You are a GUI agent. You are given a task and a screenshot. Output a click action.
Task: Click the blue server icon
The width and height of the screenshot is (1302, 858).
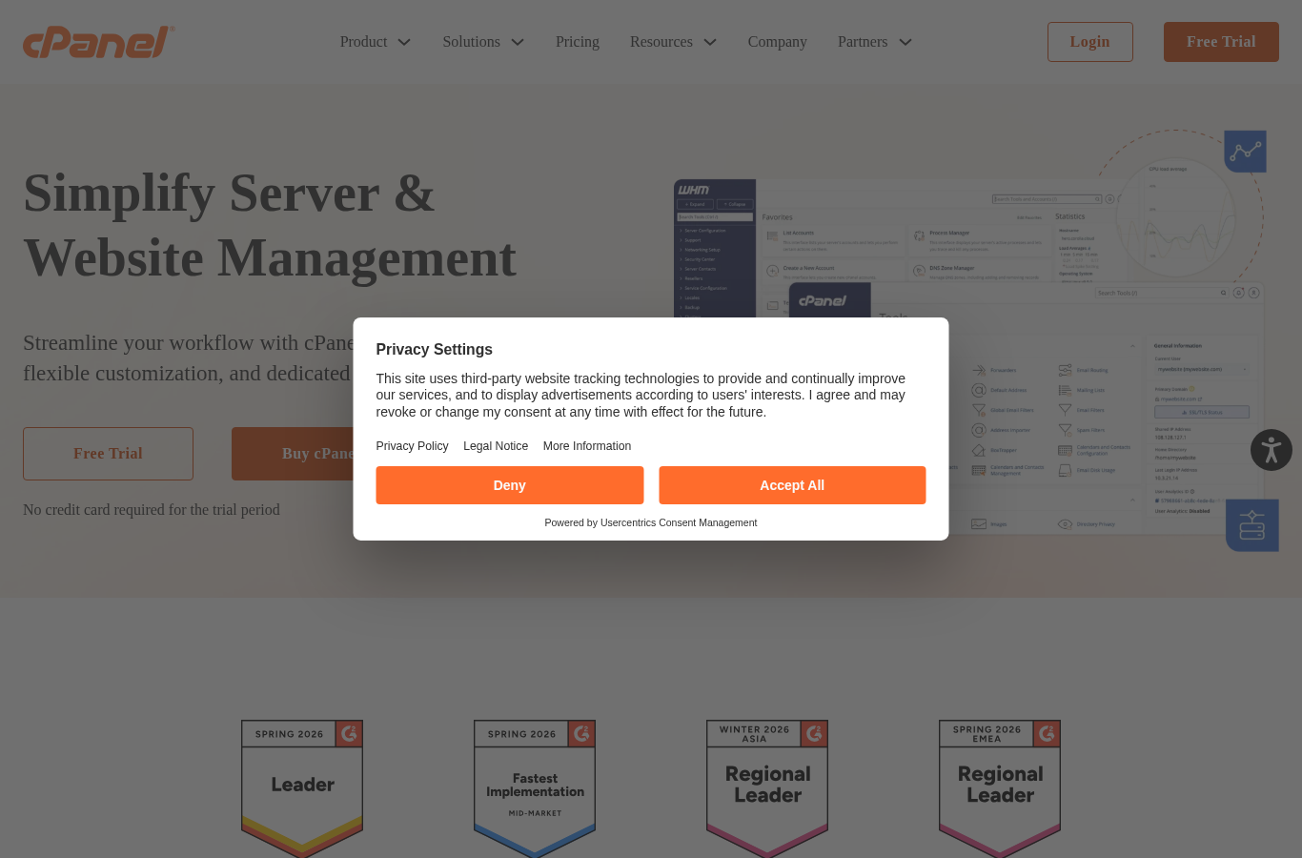(1252, 525)
